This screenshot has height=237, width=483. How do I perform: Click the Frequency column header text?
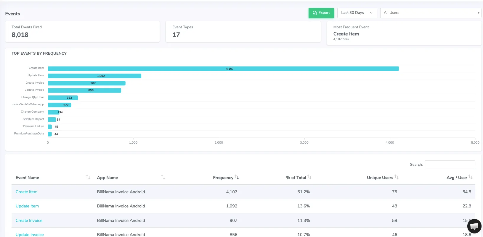click(x=223, y=178)
